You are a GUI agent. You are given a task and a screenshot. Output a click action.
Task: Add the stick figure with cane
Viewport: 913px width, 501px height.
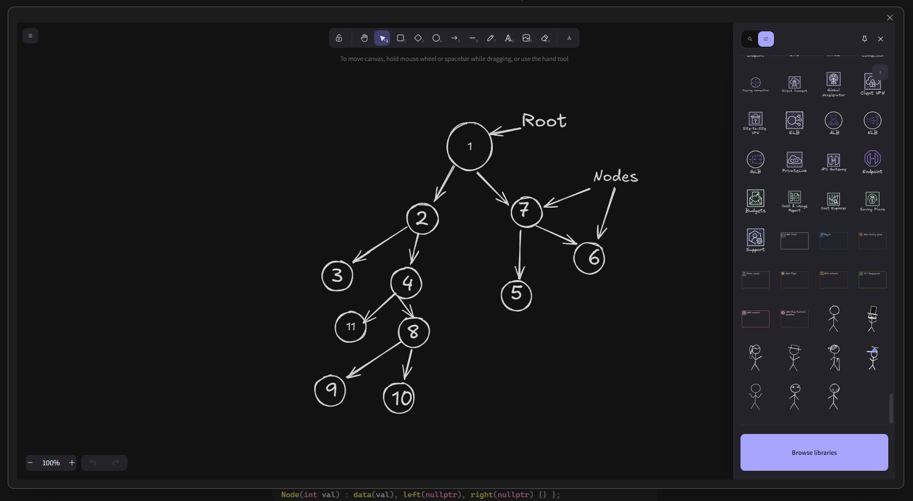(833, 358)
